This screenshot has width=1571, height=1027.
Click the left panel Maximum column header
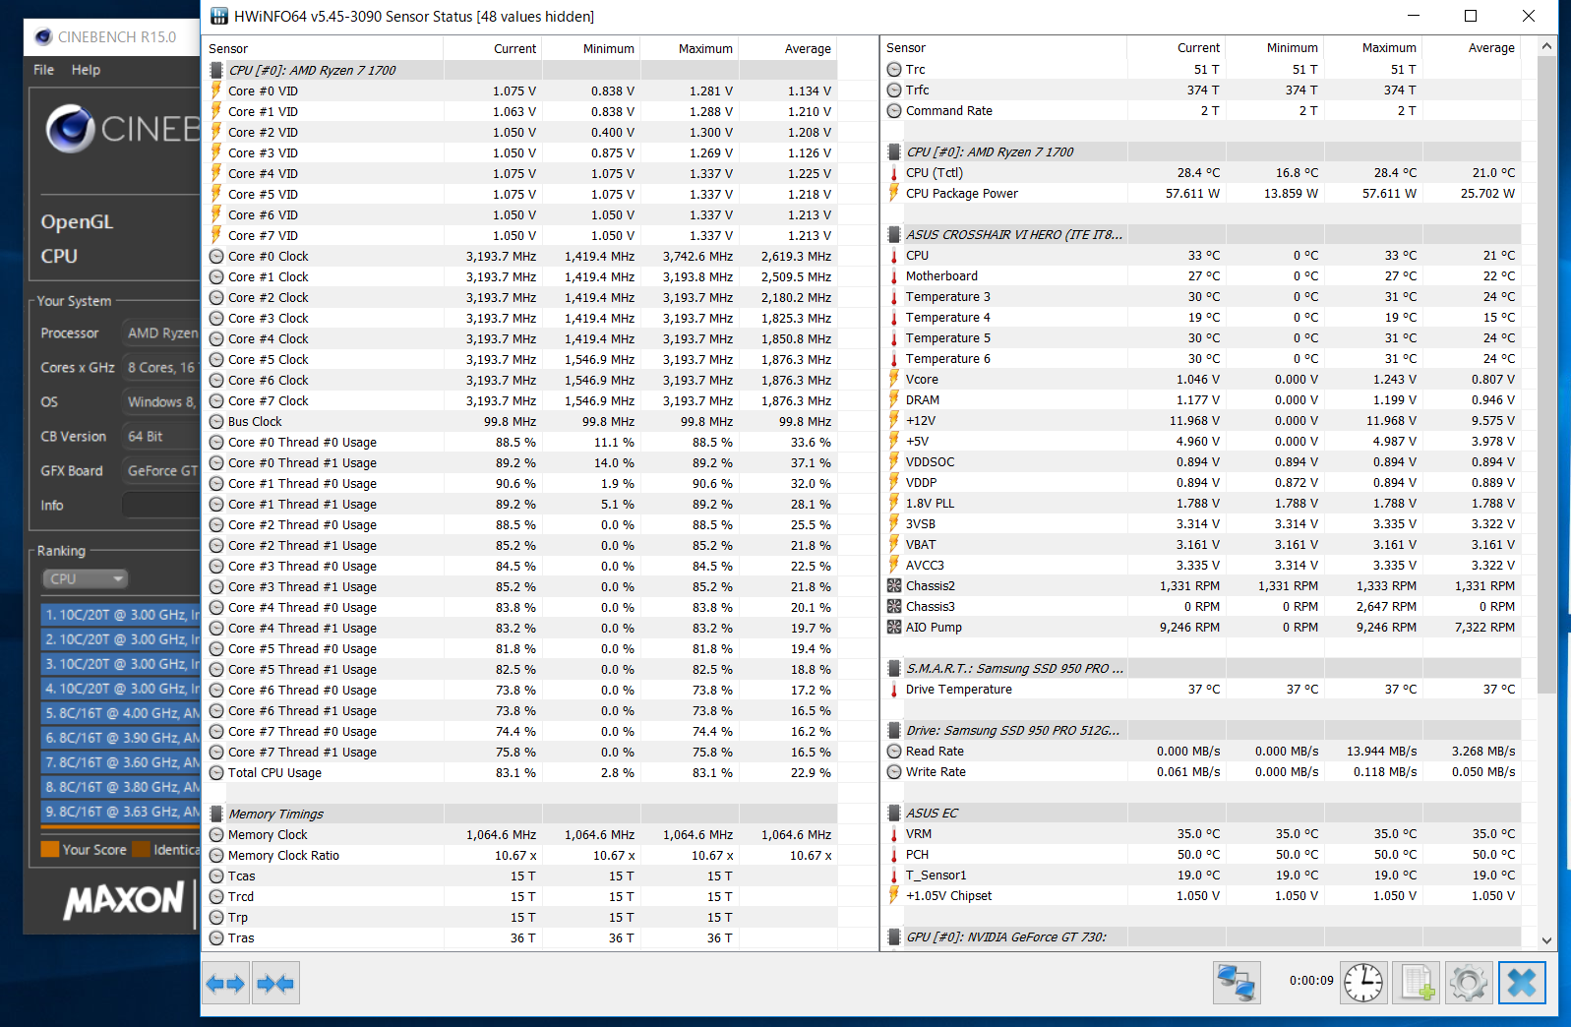[689, 48]
